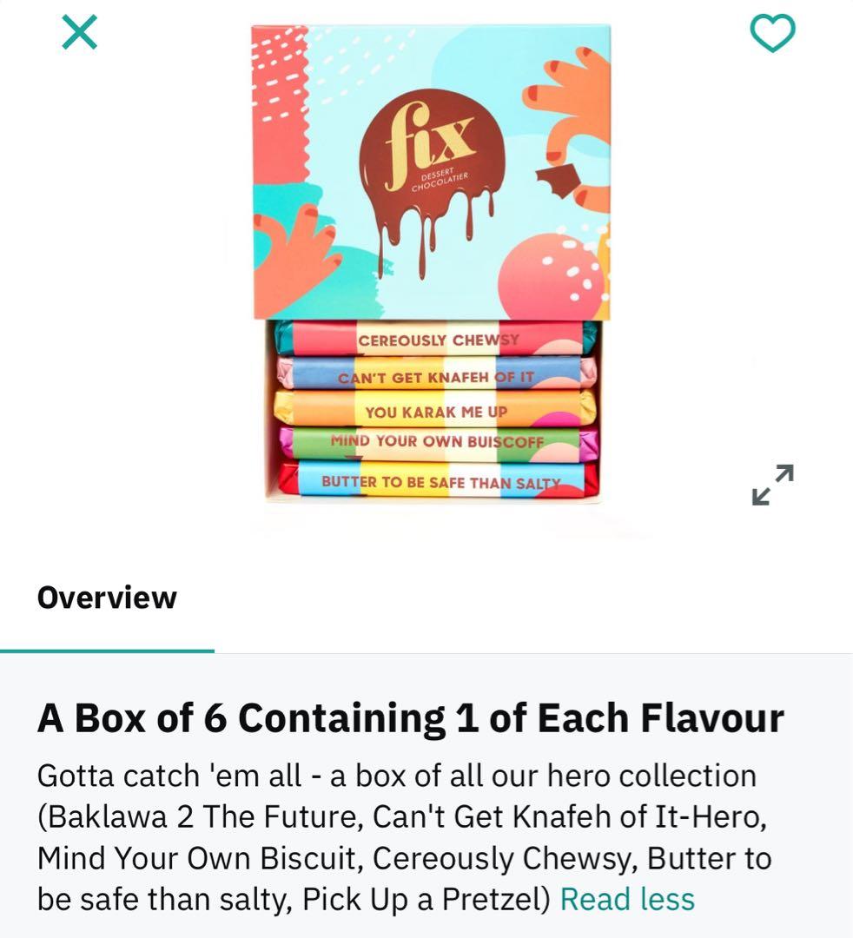Close the product detail view with the X

pos(80,32)
